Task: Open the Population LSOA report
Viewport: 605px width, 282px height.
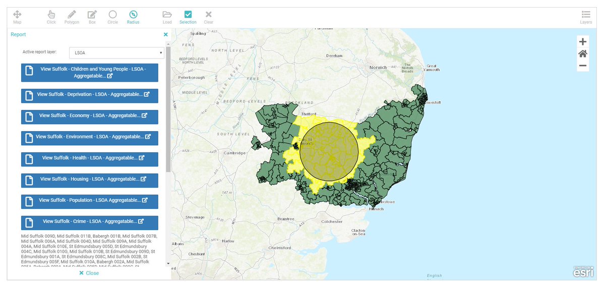Action: (90, 202)
